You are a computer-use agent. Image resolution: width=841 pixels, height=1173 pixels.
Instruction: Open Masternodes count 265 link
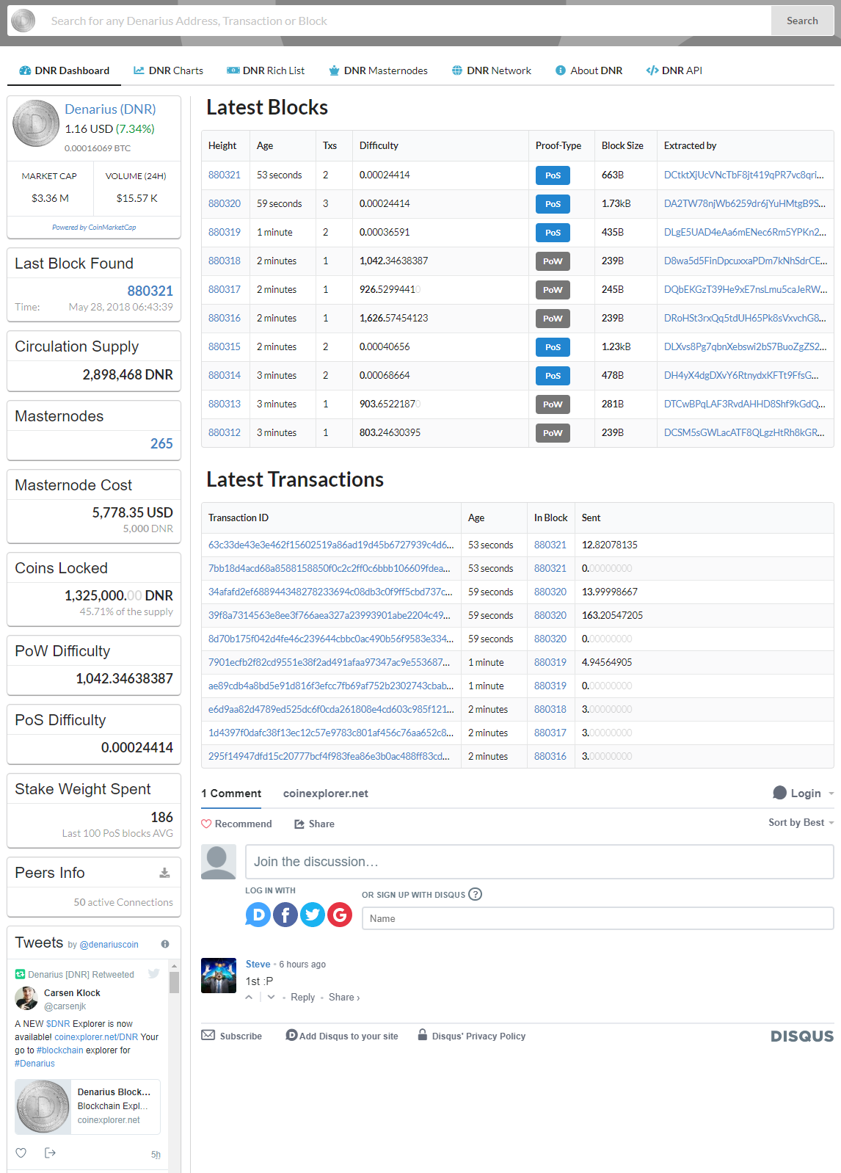[161, 443]
